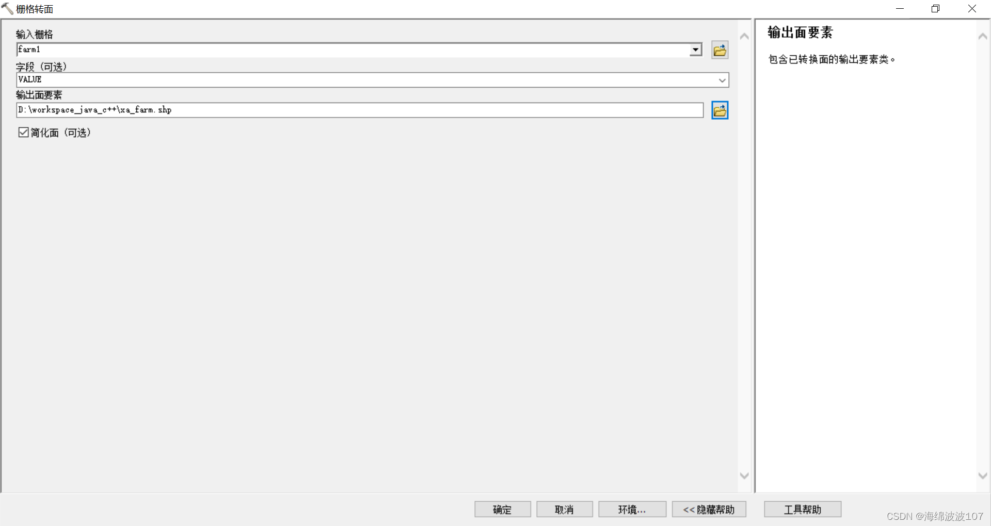Edit the output path xa_farm.shp field
The image size is (991, 526).
click(x=360, y=110)
